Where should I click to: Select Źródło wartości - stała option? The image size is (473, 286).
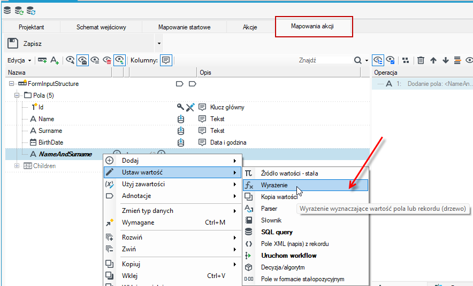[x=306, y=173]
